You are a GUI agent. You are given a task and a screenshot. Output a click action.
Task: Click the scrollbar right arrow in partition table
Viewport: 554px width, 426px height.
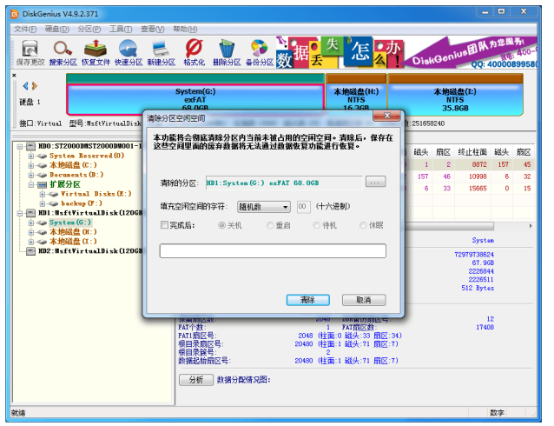tap(531, 226)
